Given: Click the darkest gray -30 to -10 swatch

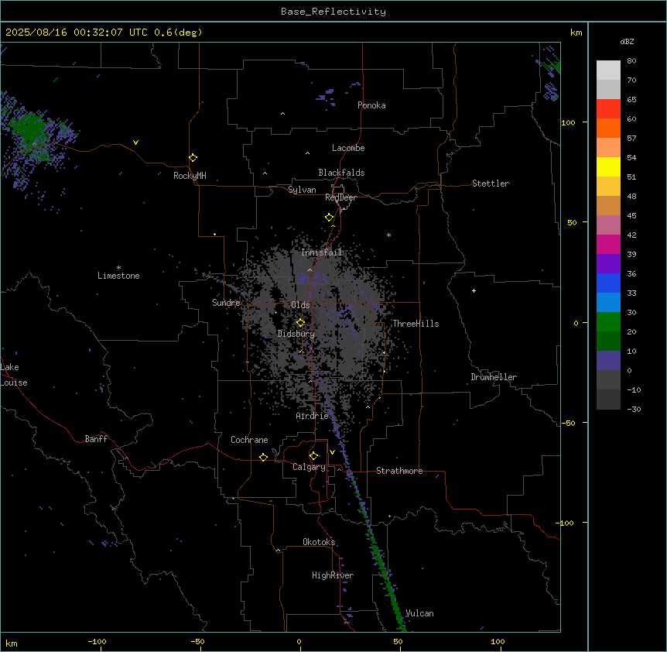Looking at the screenshot, I should pyautogui.click(x=608, y=400).
